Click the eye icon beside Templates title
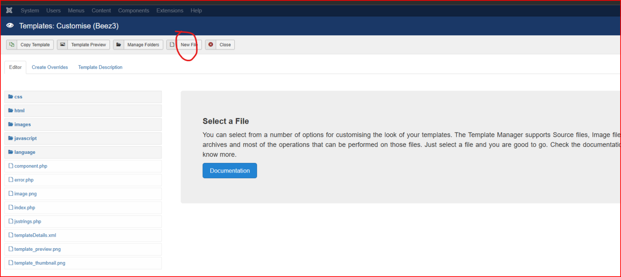Image resolution: width=621 pixels, height=277 pixels. (10, 26)
